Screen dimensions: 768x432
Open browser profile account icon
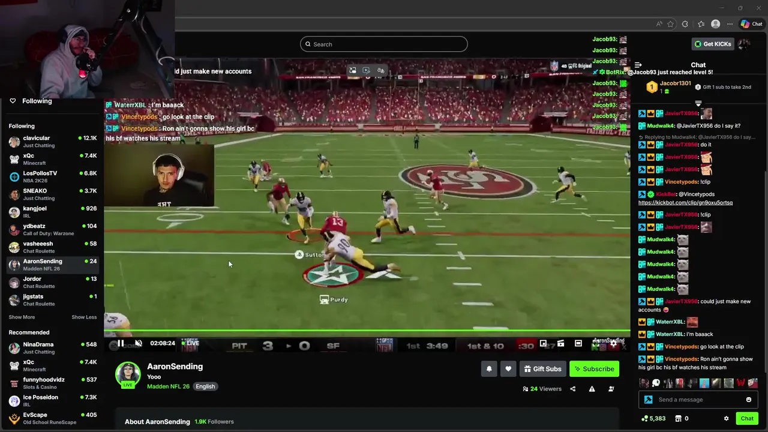click(715, 24)
